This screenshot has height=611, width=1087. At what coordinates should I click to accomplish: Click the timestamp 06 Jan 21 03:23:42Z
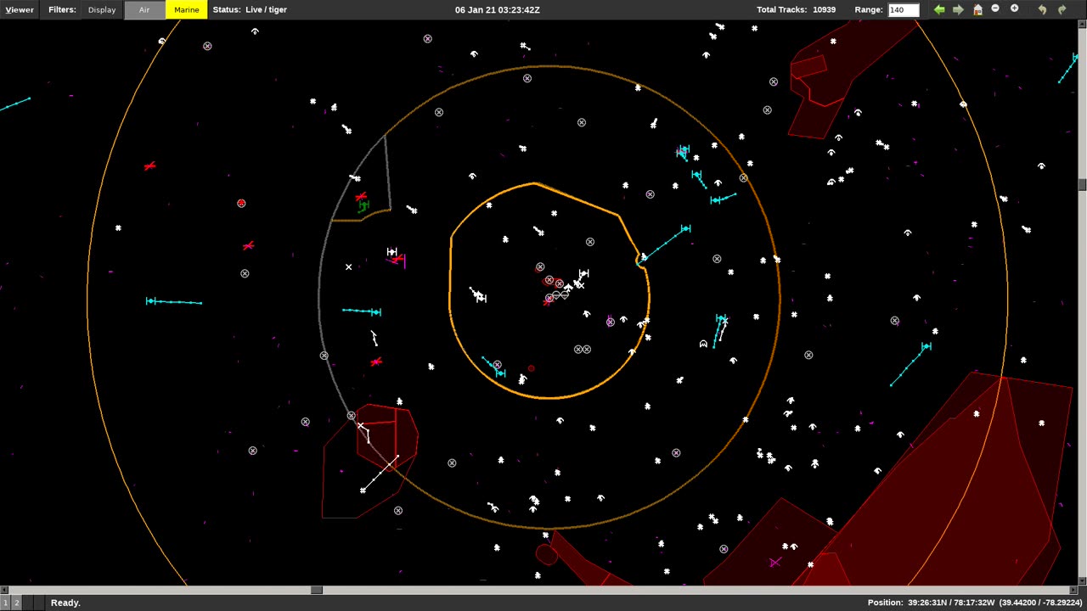coord(497,9)
